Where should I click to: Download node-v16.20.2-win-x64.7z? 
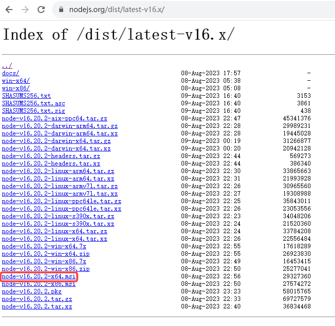[x=44, y=246]
